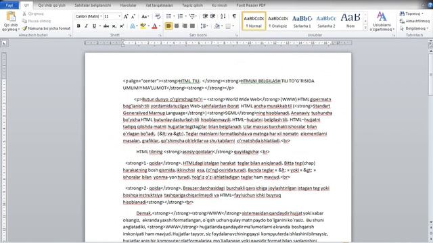Viewport: 433px width, 243px height.
Task: Click the vertical scrollbar down arrow
Action: 431,222
